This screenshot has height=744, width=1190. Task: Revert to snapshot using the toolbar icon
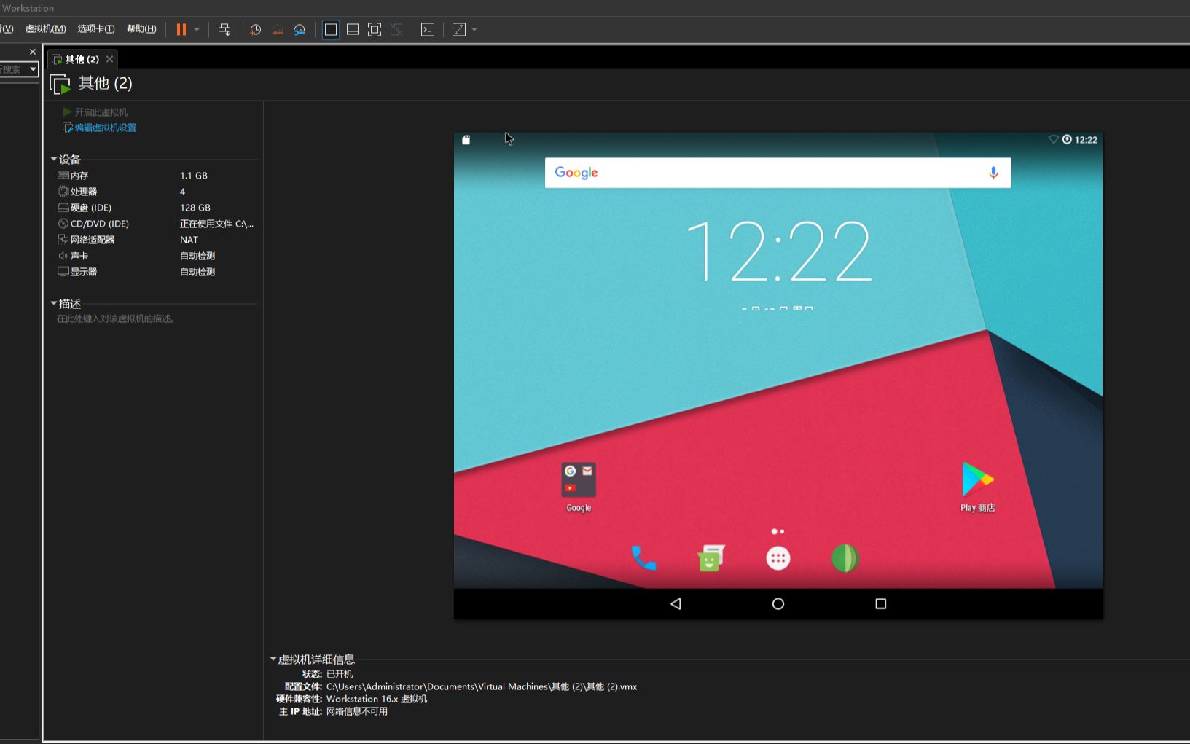pos(278,30)
